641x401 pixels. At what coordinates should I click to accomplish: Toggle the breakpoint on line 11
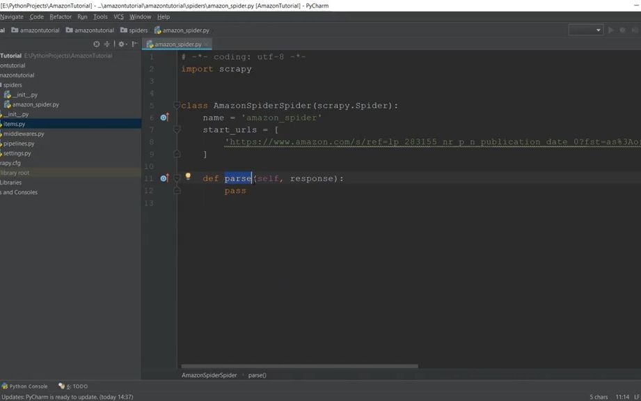point(164,178)
